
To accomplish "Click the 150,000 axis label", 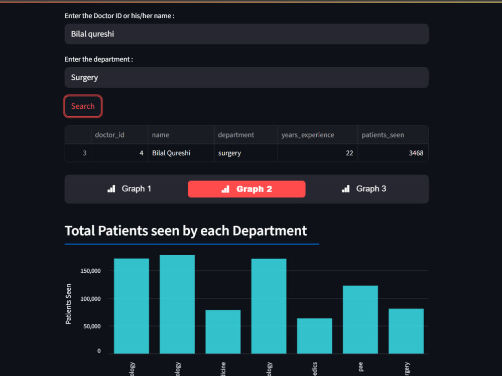I will point(90,271).
